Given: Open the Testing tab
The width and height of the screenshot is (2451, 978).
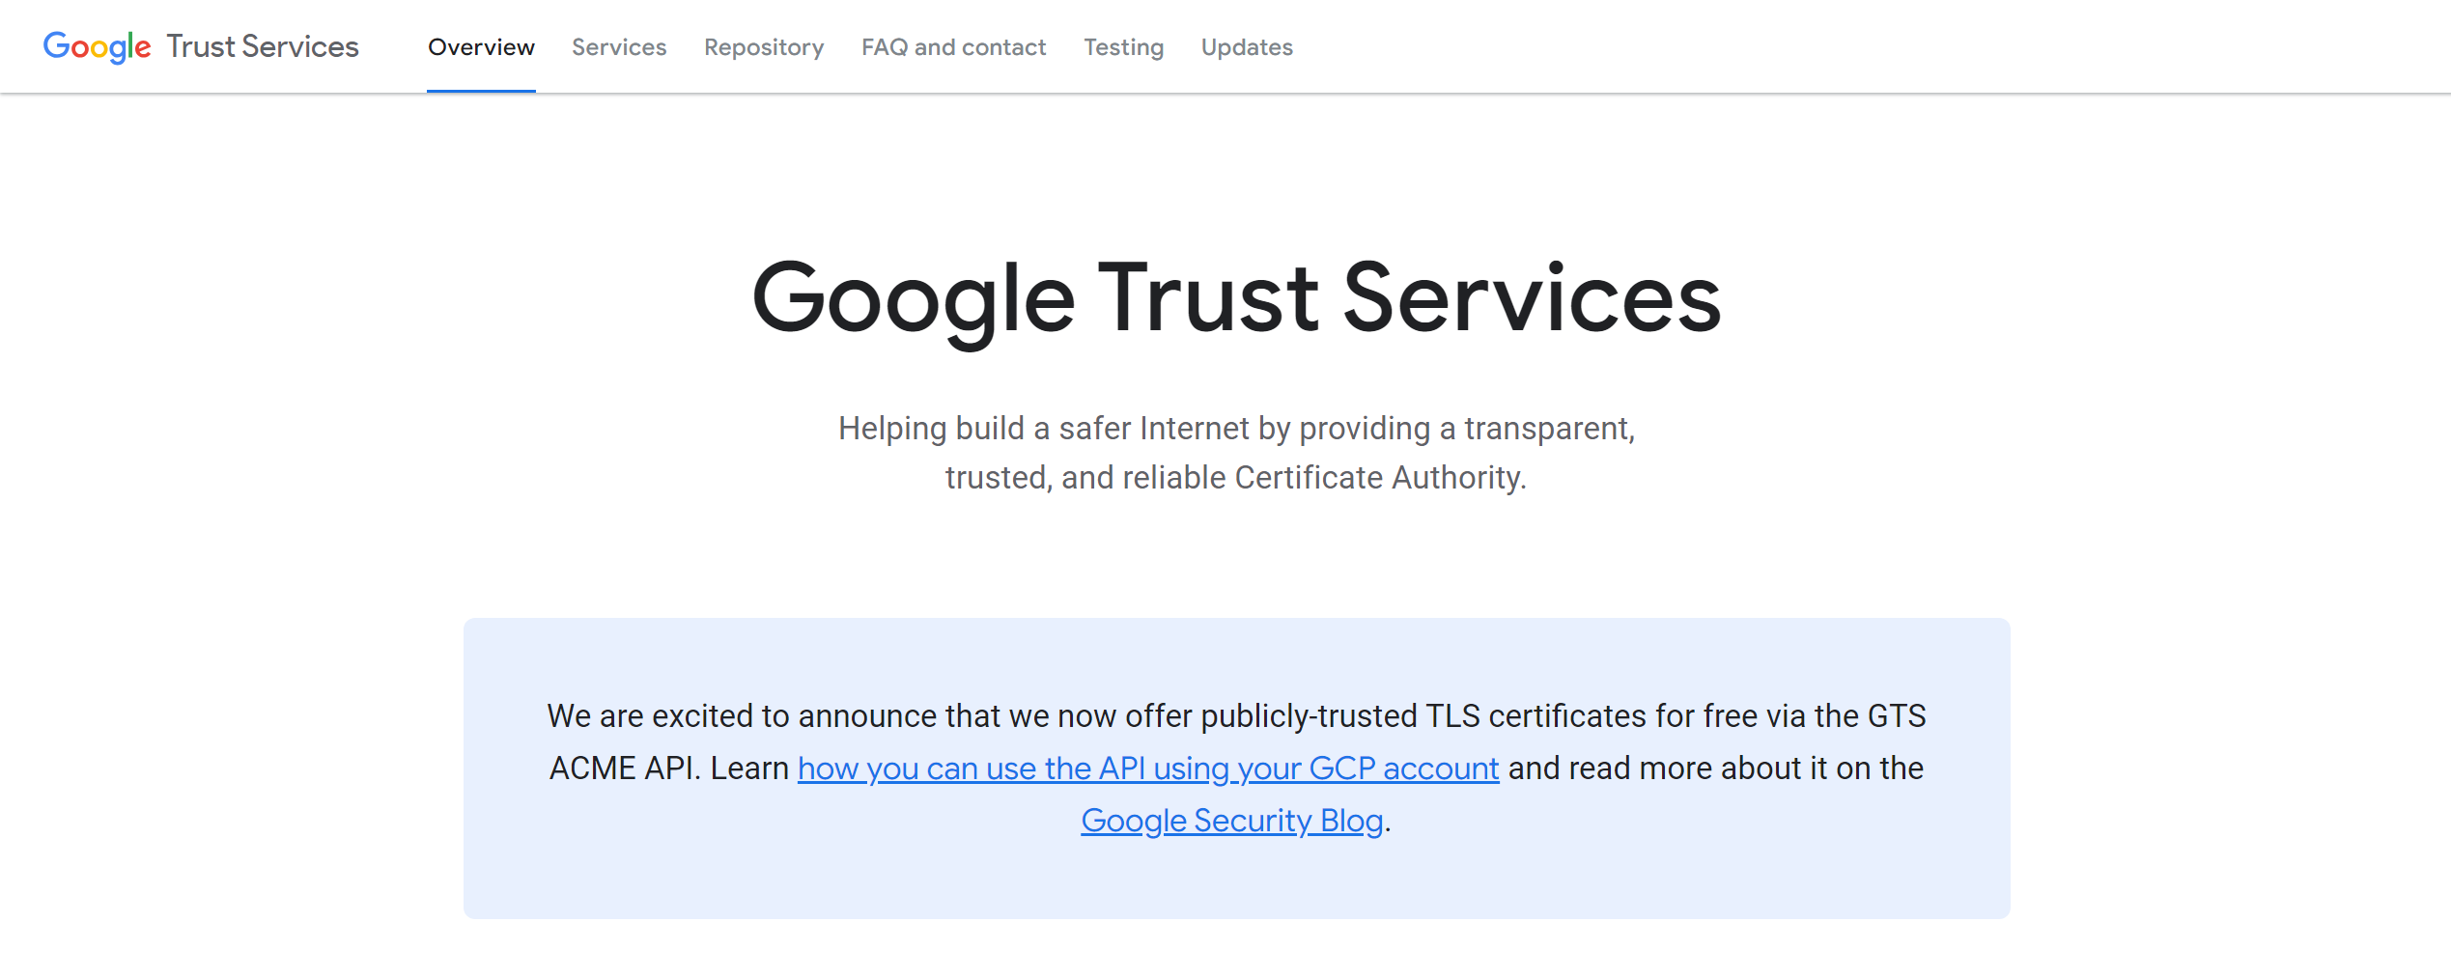Looking at the screenshot, I should pos(1123,47).
